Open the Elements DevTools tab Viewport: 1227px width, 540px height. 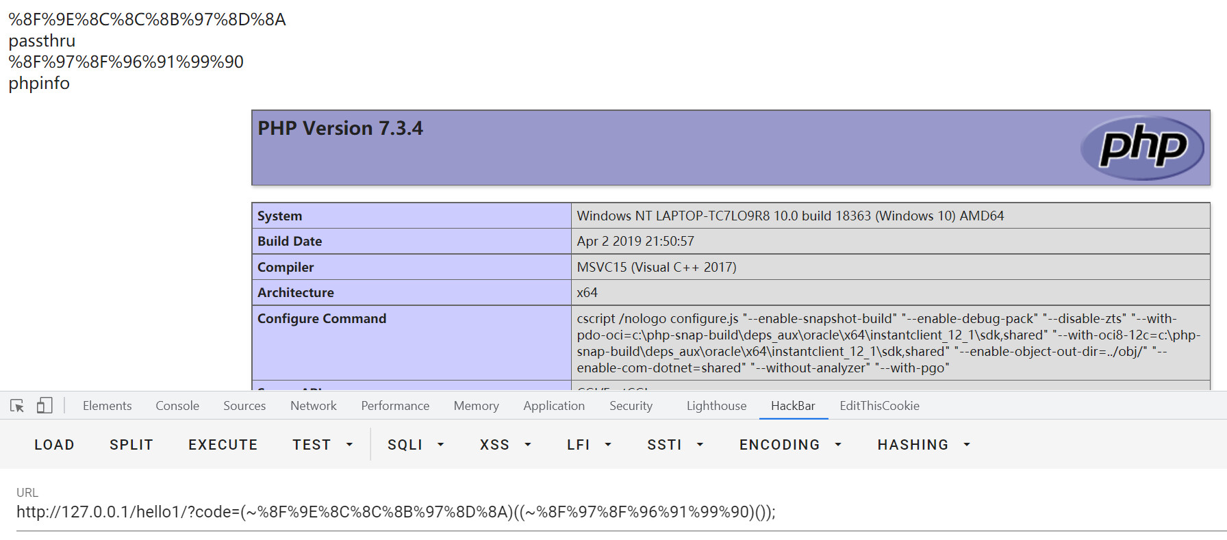107,406
